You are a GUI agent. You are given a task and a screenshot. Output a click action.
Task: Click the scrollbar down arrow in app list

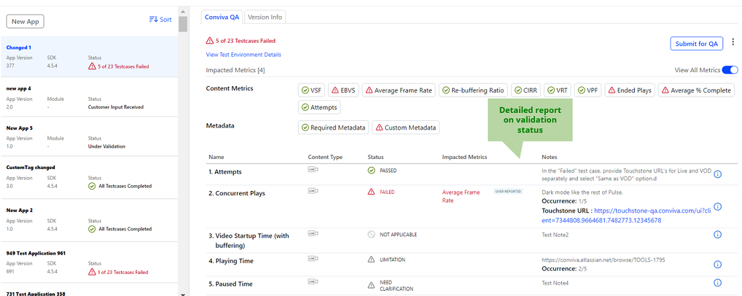pyautogui.click(x=183, y=293)
